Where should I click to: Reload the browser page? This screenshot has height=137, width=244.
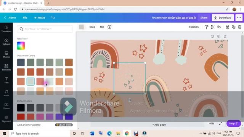[x=15, y=9]
